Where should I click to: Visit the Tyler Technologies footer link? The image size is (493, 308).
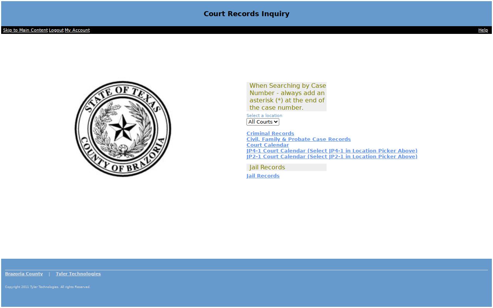point(78,274)
